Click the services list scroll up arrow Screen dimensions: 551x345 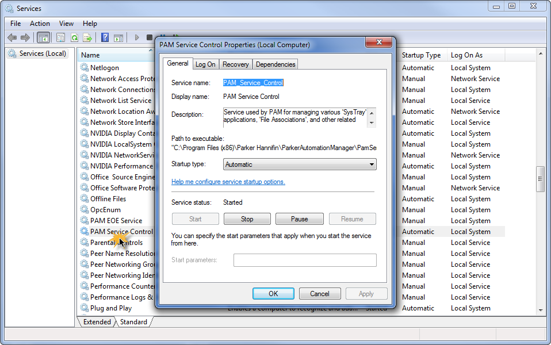click(x=540, y=53)
